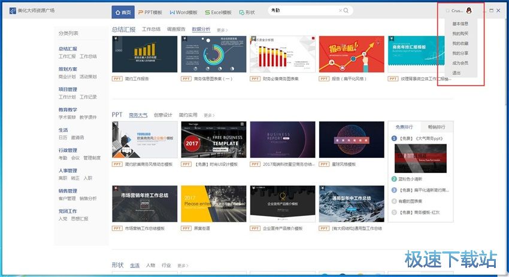The width and height of the screenshot is (509, 277).
Task: Click the 美化大师 app logo icon
Action: point(13,11)
